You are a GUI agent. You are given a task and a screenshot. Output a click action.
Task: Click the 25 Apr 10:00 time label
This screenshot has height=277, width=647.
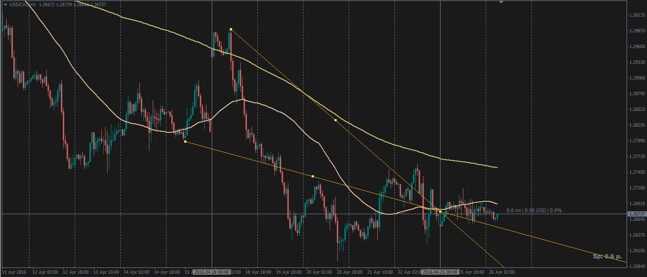tap(471, 272)
